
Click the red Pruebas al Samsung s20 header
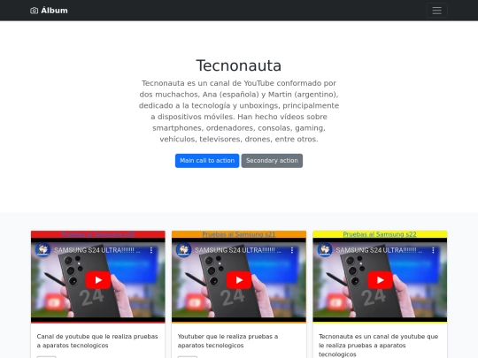click(98, 234)
